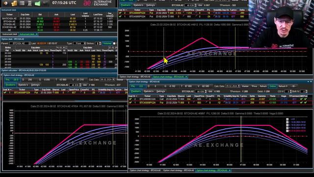Click TPrice button in bottom-right strategy panel
This screenshot has width=314, height=177.
[254, 86]
